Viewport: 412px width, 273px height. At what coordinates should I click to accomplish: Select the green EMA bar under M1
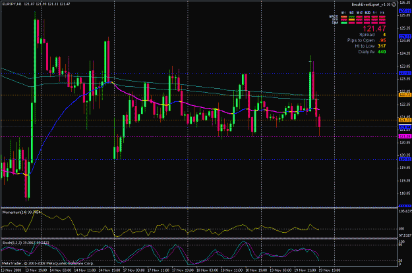pyautogui.click(x=343, y=23)
